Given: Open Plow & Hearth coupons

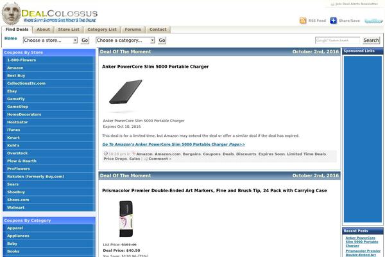Looking at the screenshot, I should point(49,161).
